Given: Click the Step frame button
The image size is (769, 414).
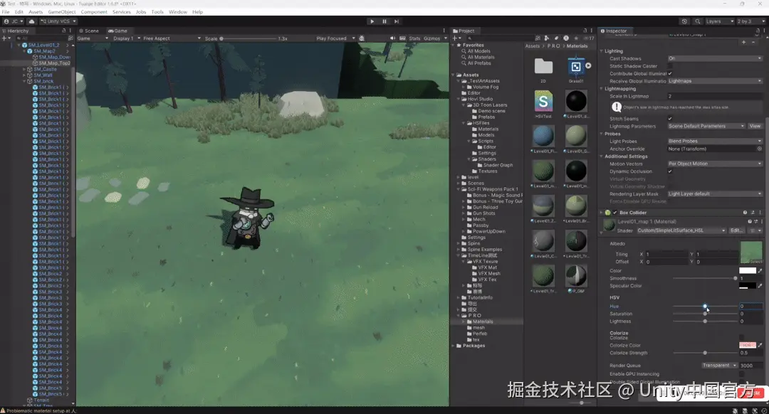Looking at the screenshot, I should [397, 21].
